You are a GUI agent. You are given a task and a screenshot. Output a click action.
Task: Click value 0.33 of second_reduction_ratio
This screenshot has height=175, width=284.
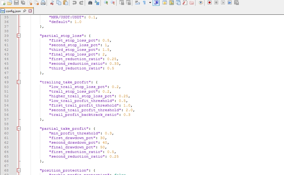pyautogui.click(x=114, y=64)
